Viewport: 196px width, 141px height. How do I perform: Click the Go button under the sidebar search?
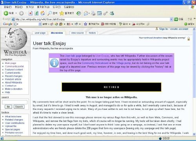pyautogui.click(x=8, y=107)
